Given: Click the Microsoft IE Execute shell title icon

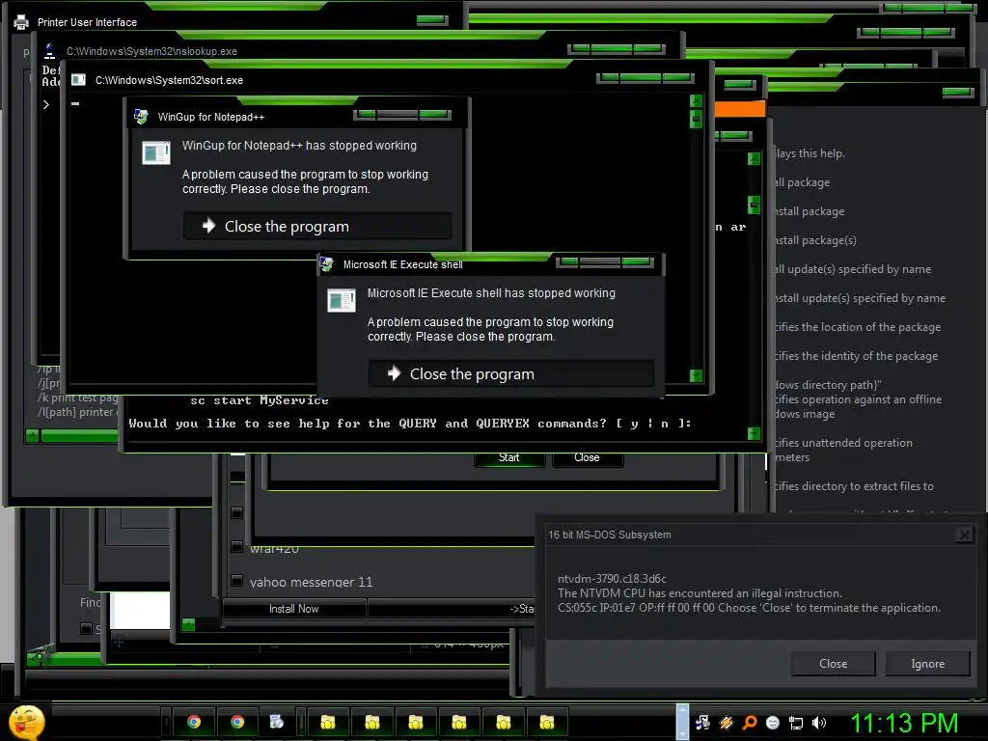Looking at the screenshot, I should tap(326, 264).
